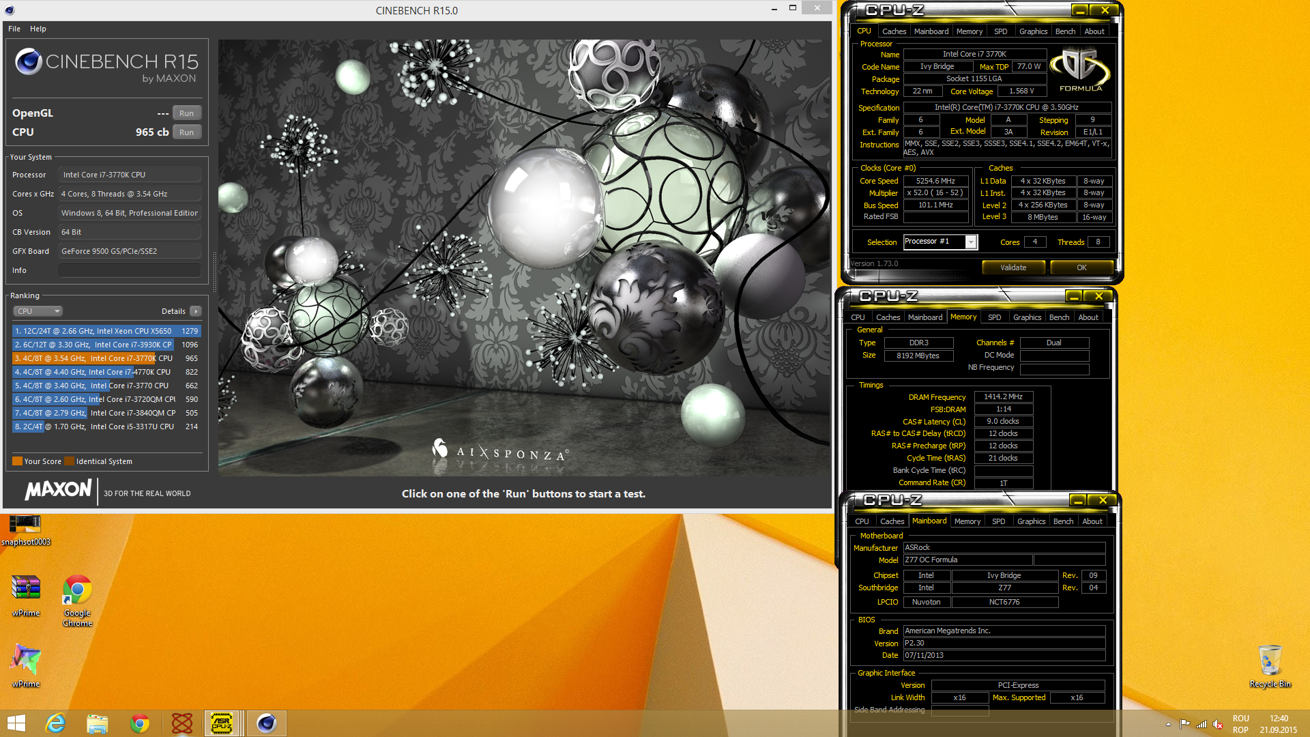Open Graphics tab in top CPU-Z window
1310x737 pixels.
tap(1033, 31)
